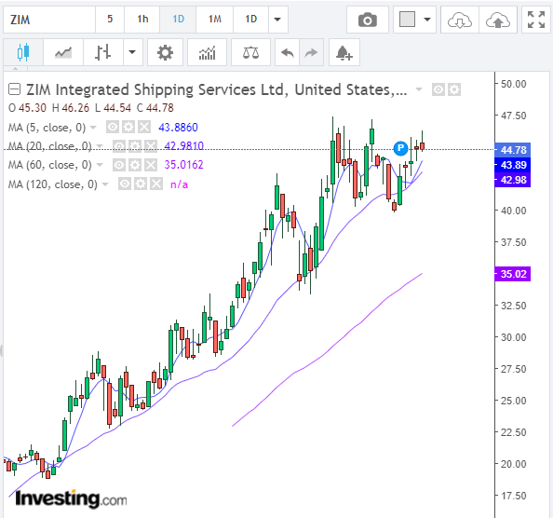This screenshot has height=518, width=553.
Task: Select the bar chart style icon
Action: (103, 52)
